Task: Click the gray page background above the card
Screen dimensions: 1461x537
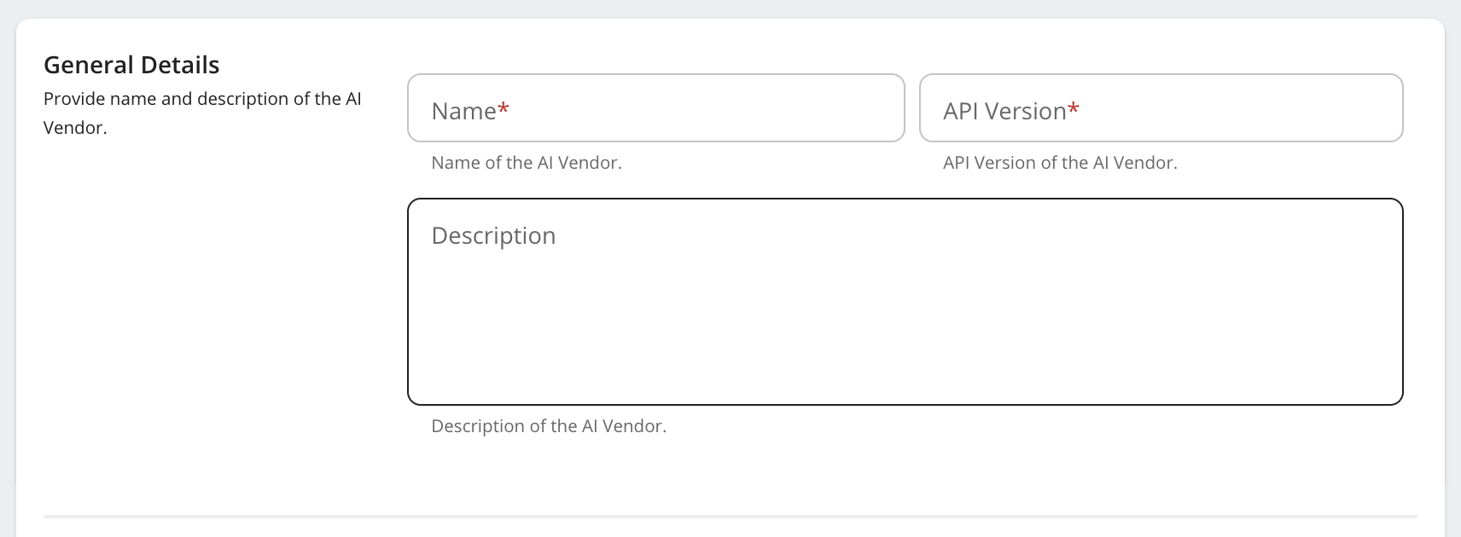Action: pos(730,9)
